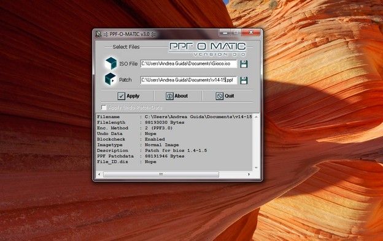Quit the application via Quit button
Viewport: 383px width, 241px height.
pyautogui.click(x=225, y=96)
